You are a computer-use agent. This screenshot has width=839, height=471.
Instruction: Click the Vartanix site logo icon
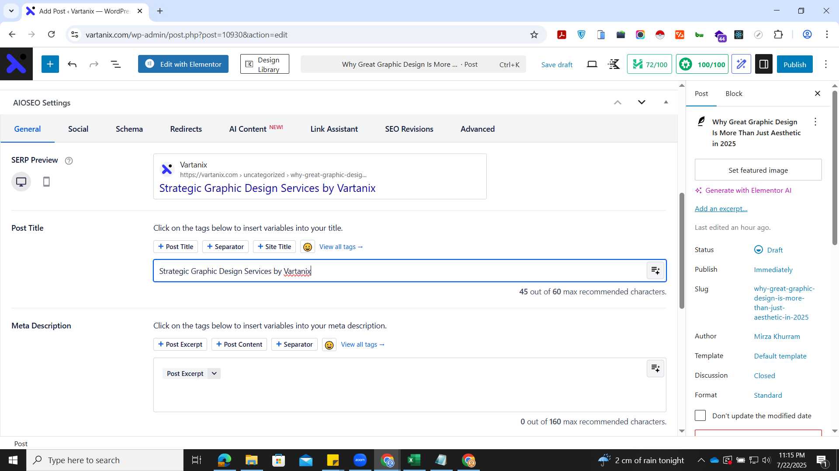[x=16, y=64]
